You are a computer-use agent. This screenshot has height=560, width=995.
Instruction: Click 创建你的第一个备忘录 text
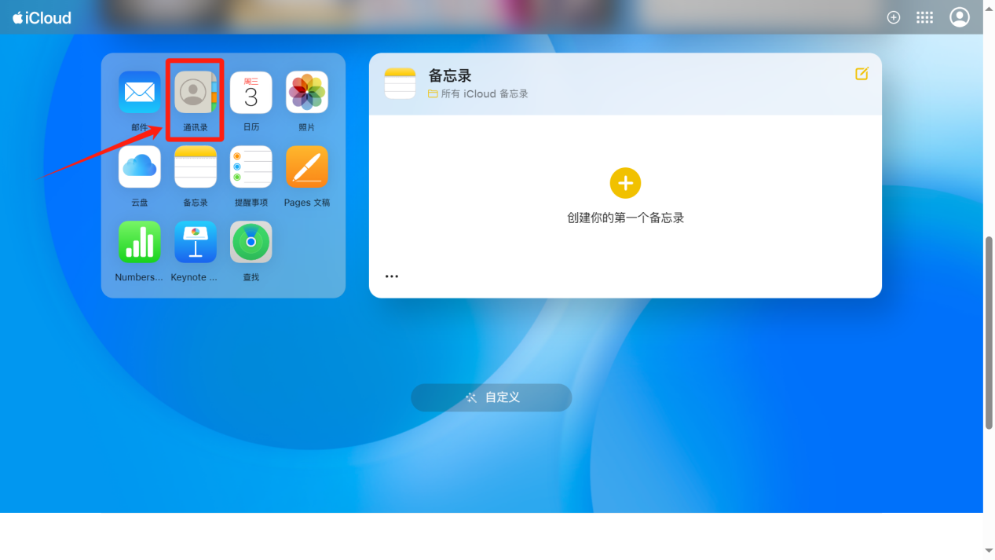pos(626,218)
